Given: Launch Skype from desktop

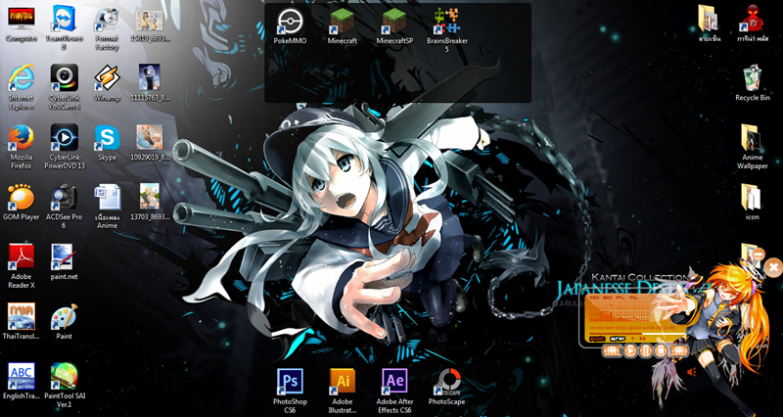Looking at the screenshot, I should 107,143.
